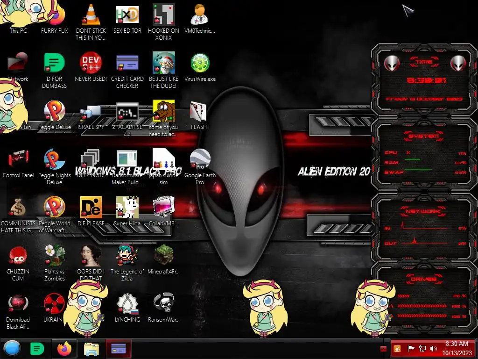Open the Start orb on the taskbar
The height and width of the screenshot is (359, 478).
(x=12, y=348)
